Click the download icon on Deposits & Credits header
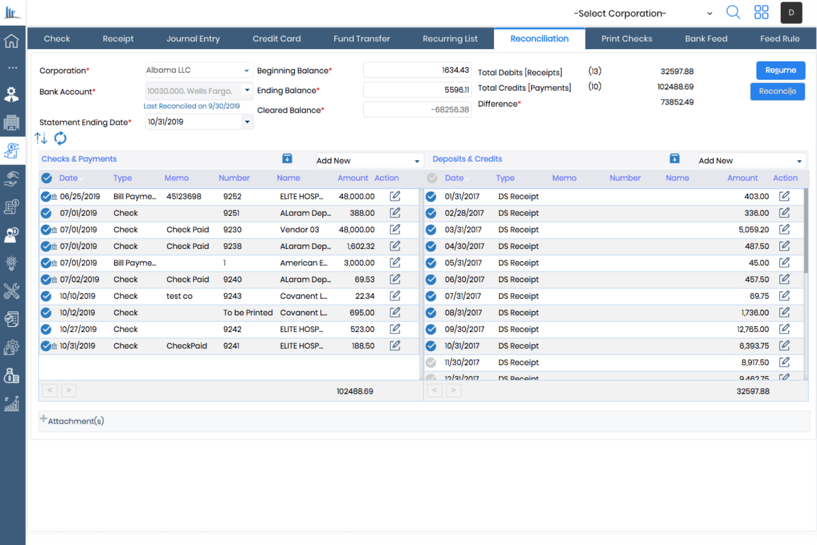817x545 pixels. coord(675,158)
